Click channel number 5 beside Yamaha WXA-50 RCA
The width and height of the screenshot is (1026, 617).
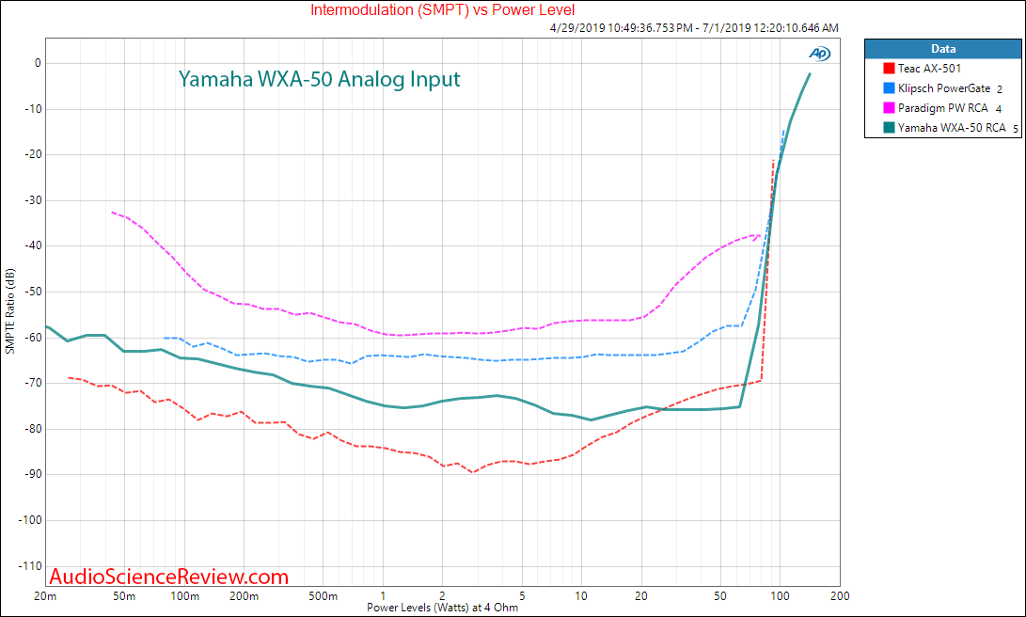1016,130
